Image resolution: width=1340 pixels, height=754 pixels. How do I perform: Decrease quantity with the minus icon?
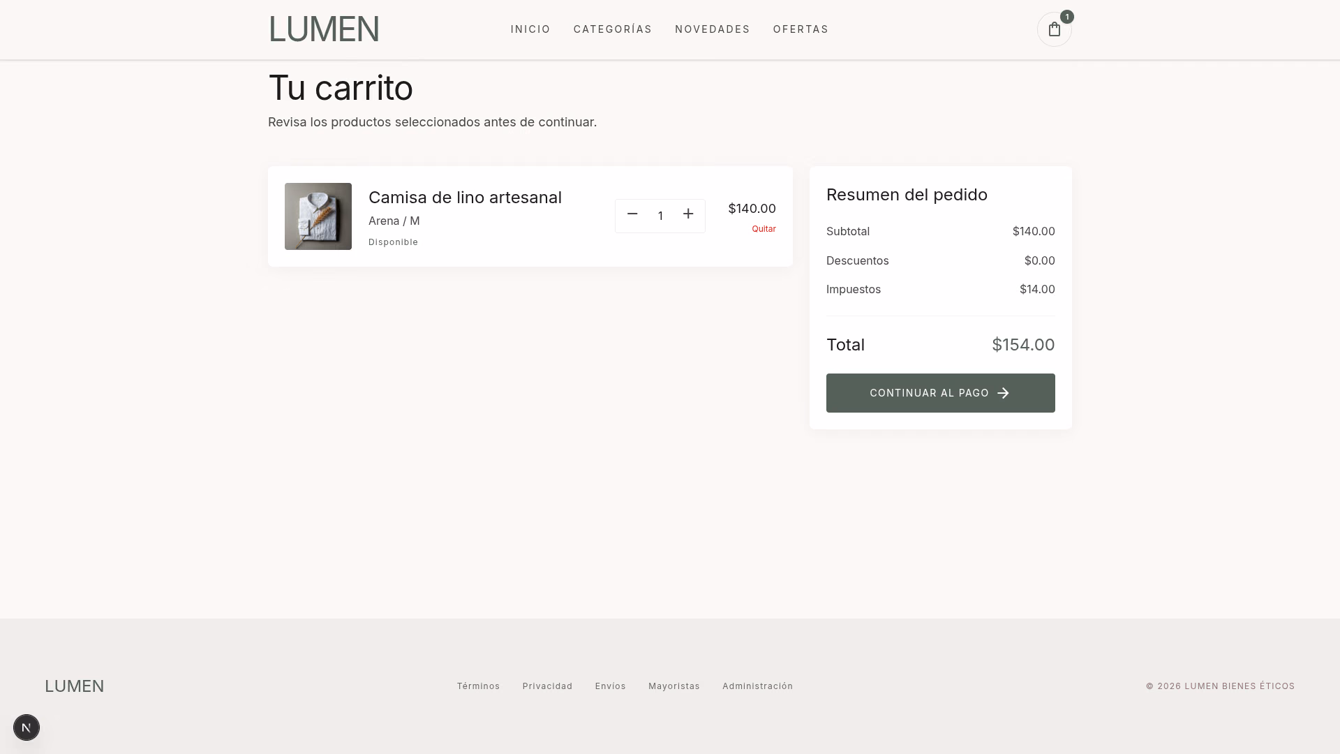click(632, 214)
